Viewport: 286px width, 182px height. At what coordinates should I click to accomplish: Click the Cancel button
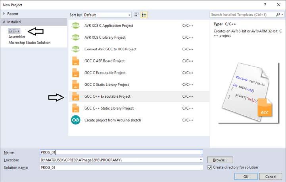pos(271,176)
